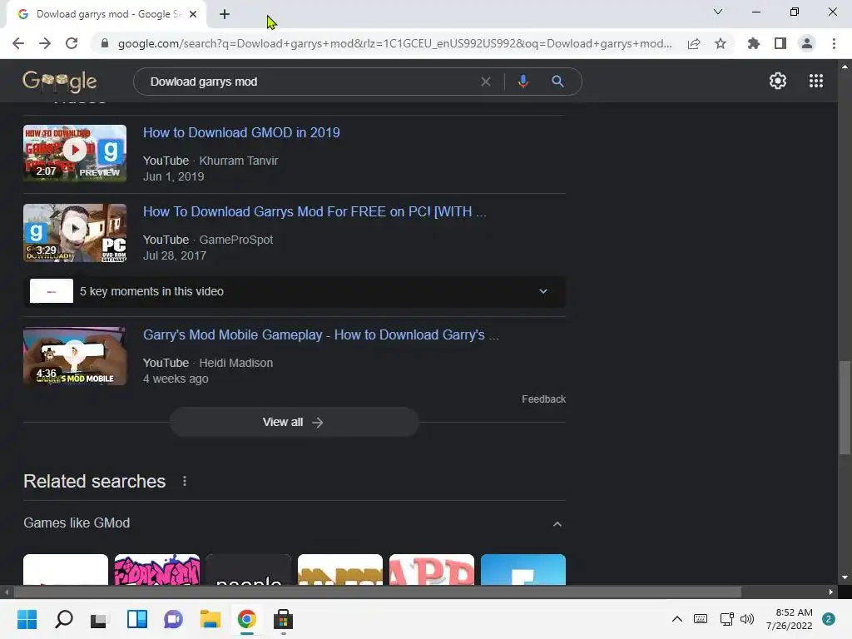Click the vertical page scrollbar thumb
852x639 pixels.
pyautogui.click(x=845, y=407)
